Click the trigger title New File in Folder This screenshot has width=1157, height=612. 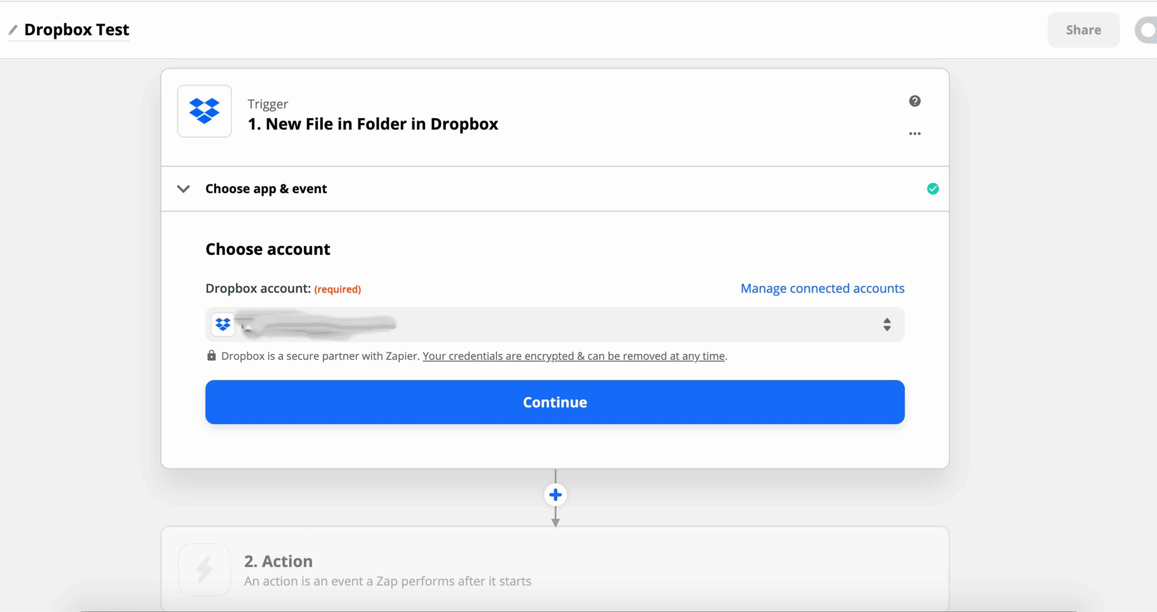pos(373,124)
